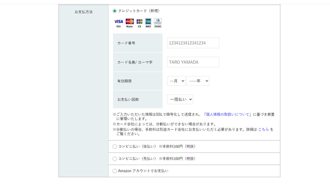The image size is (330, 186).
Task: Click the カード名義/ ローマ字 label
Action: 135,62
